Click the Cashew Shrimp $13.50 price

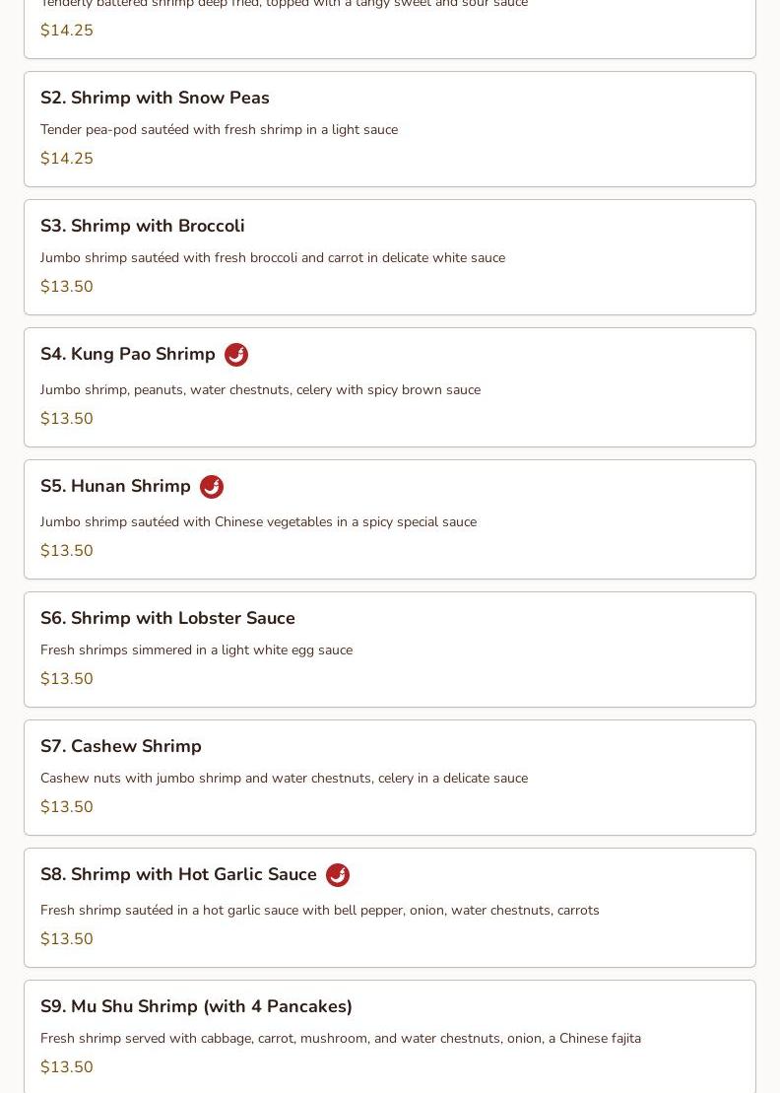click(67, 807)
